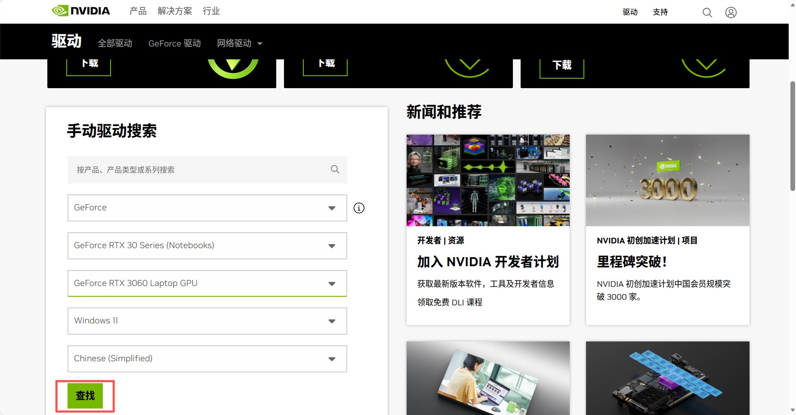Screen dimensions: 796x415
Task: Click the large 驱动 heading link
Action: tap(67, 41)
